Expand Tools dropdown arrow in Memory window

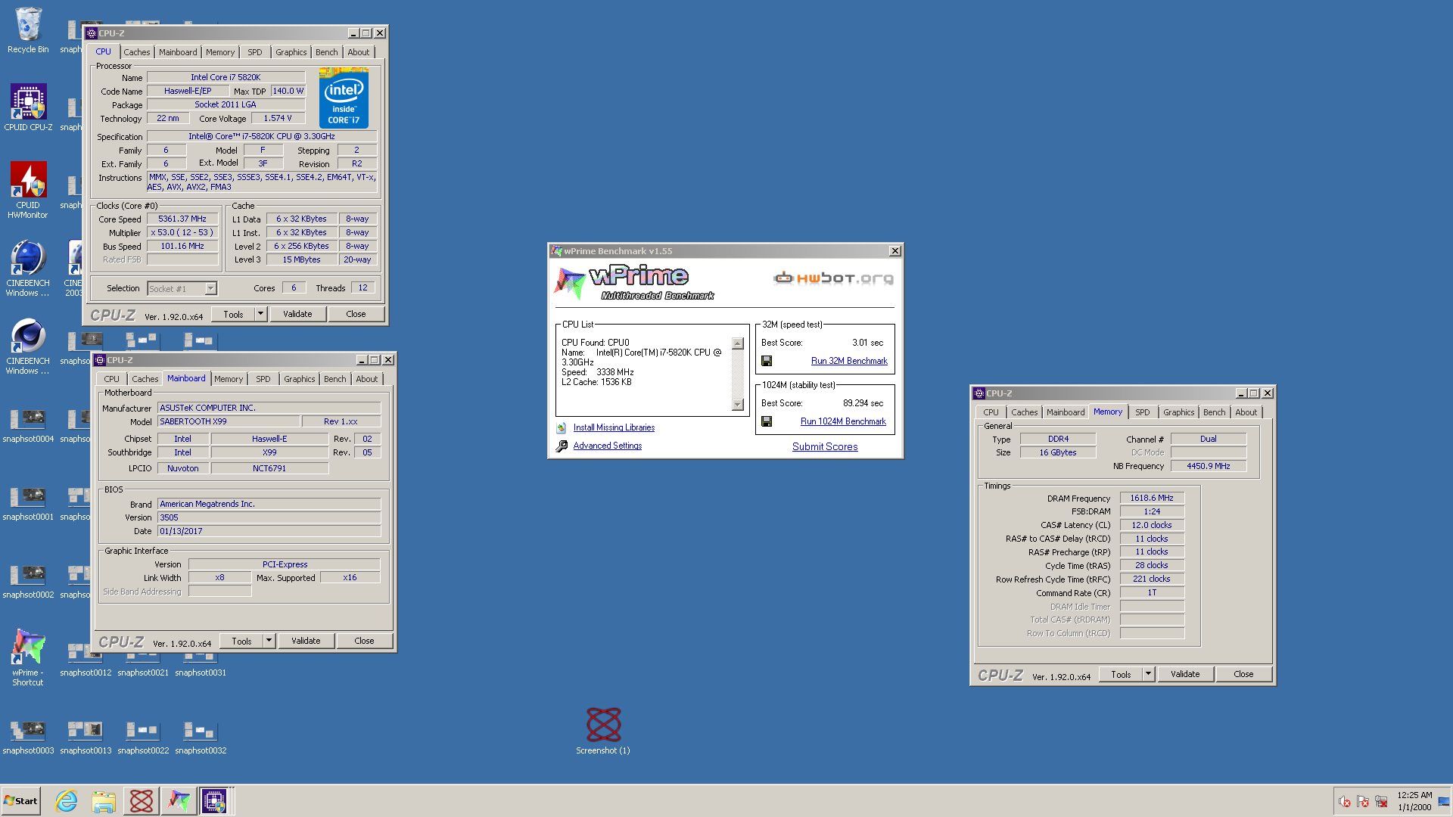(x=1148, y=674)
